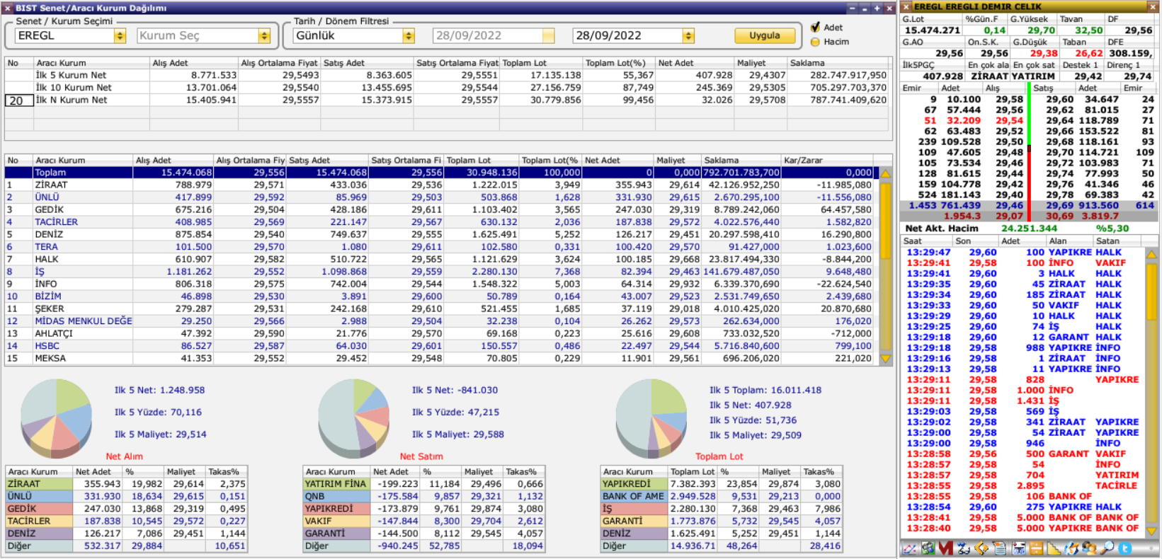Click the Uygula button
This screenshot has width=1162, height=559.
(765, 35)
